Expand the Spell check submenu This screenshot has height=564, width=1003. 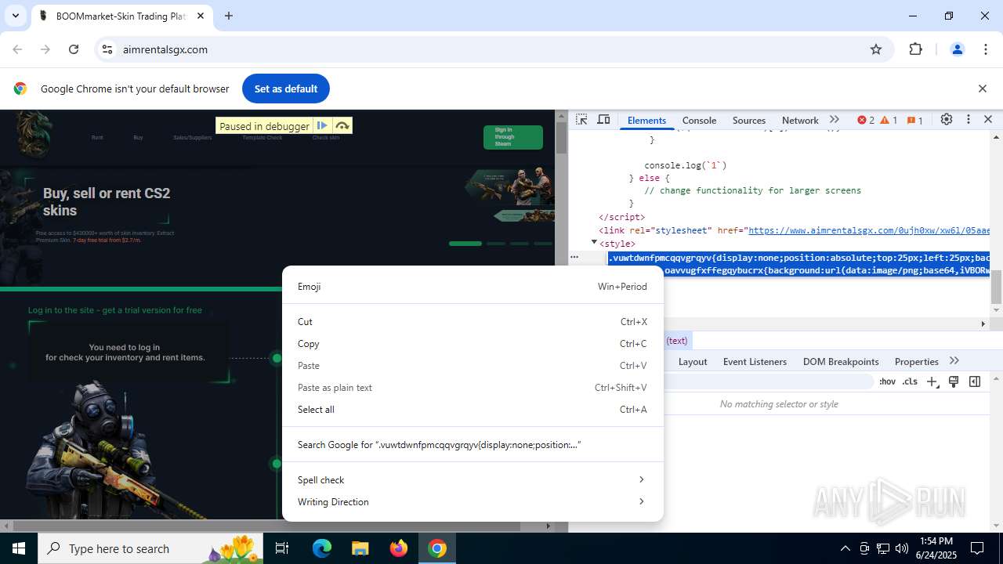tap(473, 480)
